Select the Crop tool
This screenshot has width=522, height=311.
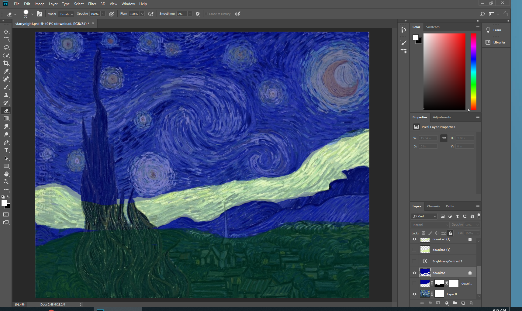6,63
